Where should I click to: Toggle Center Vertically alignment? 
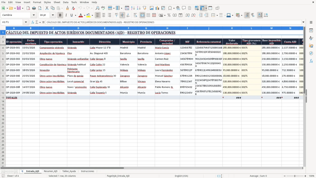[122, 15]
